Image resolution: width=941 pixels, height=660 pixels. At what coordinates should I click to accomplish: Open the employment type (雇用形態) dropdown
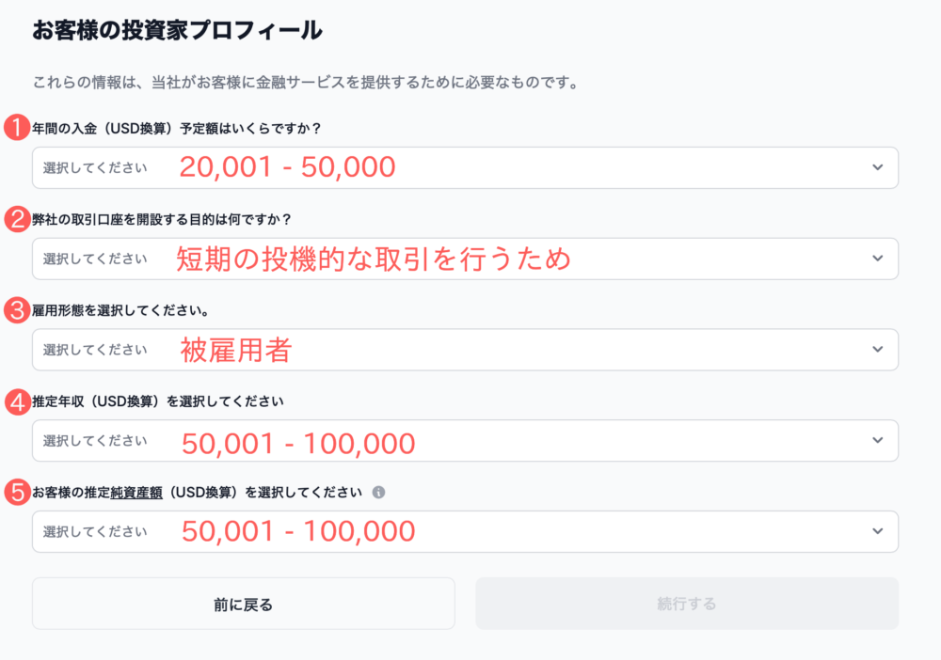pyautogui.click(x=465, y=350)
